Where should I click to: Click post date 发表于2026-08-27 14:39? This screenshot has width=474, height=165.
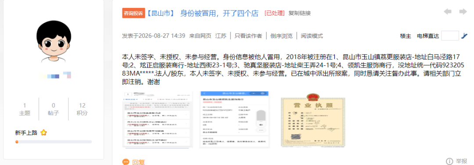click(154, 36)
